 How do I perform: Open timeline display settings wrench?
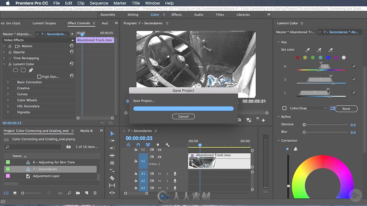click(167, 145)
